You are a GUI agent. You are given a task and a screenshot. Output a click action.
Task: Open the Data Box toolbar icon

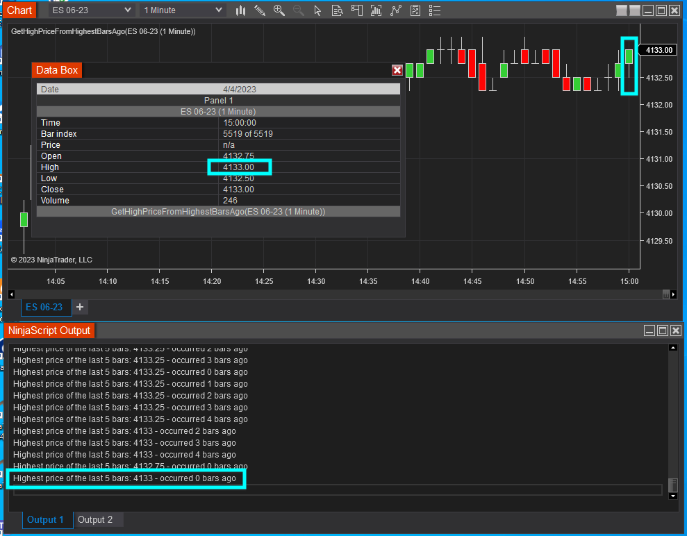point(338,10)
